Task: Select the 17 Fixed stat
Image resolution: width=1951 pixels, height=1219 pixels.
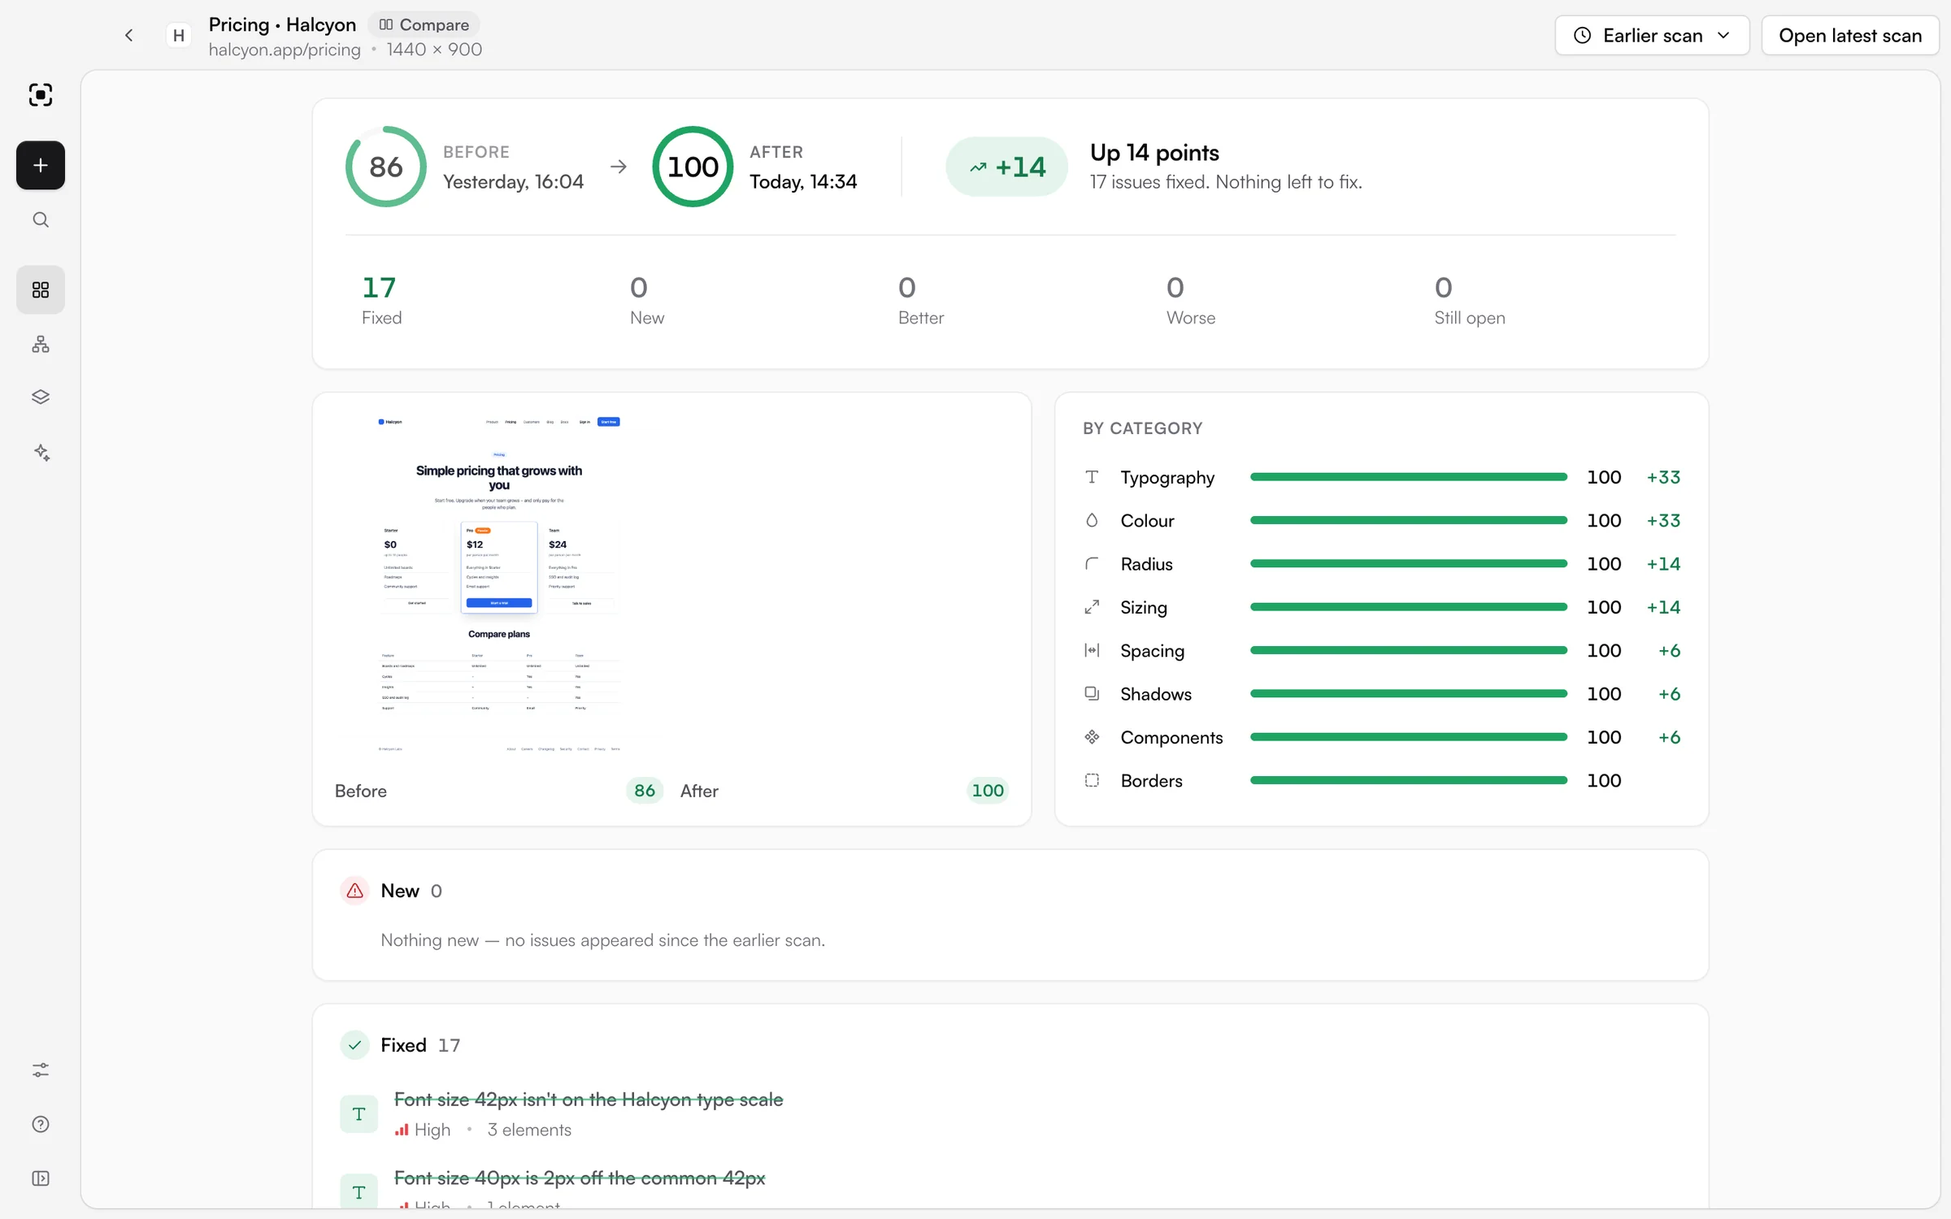Action: (382, 300)
